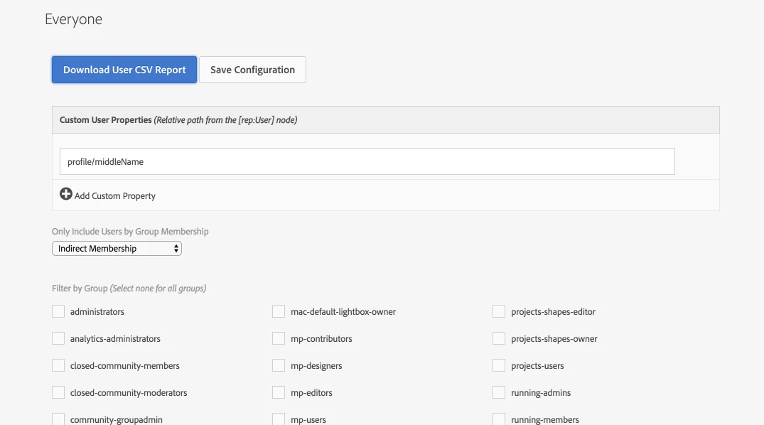
Task: Click the plus icon for Add Custom Property
Action: (x=66, y=194)
